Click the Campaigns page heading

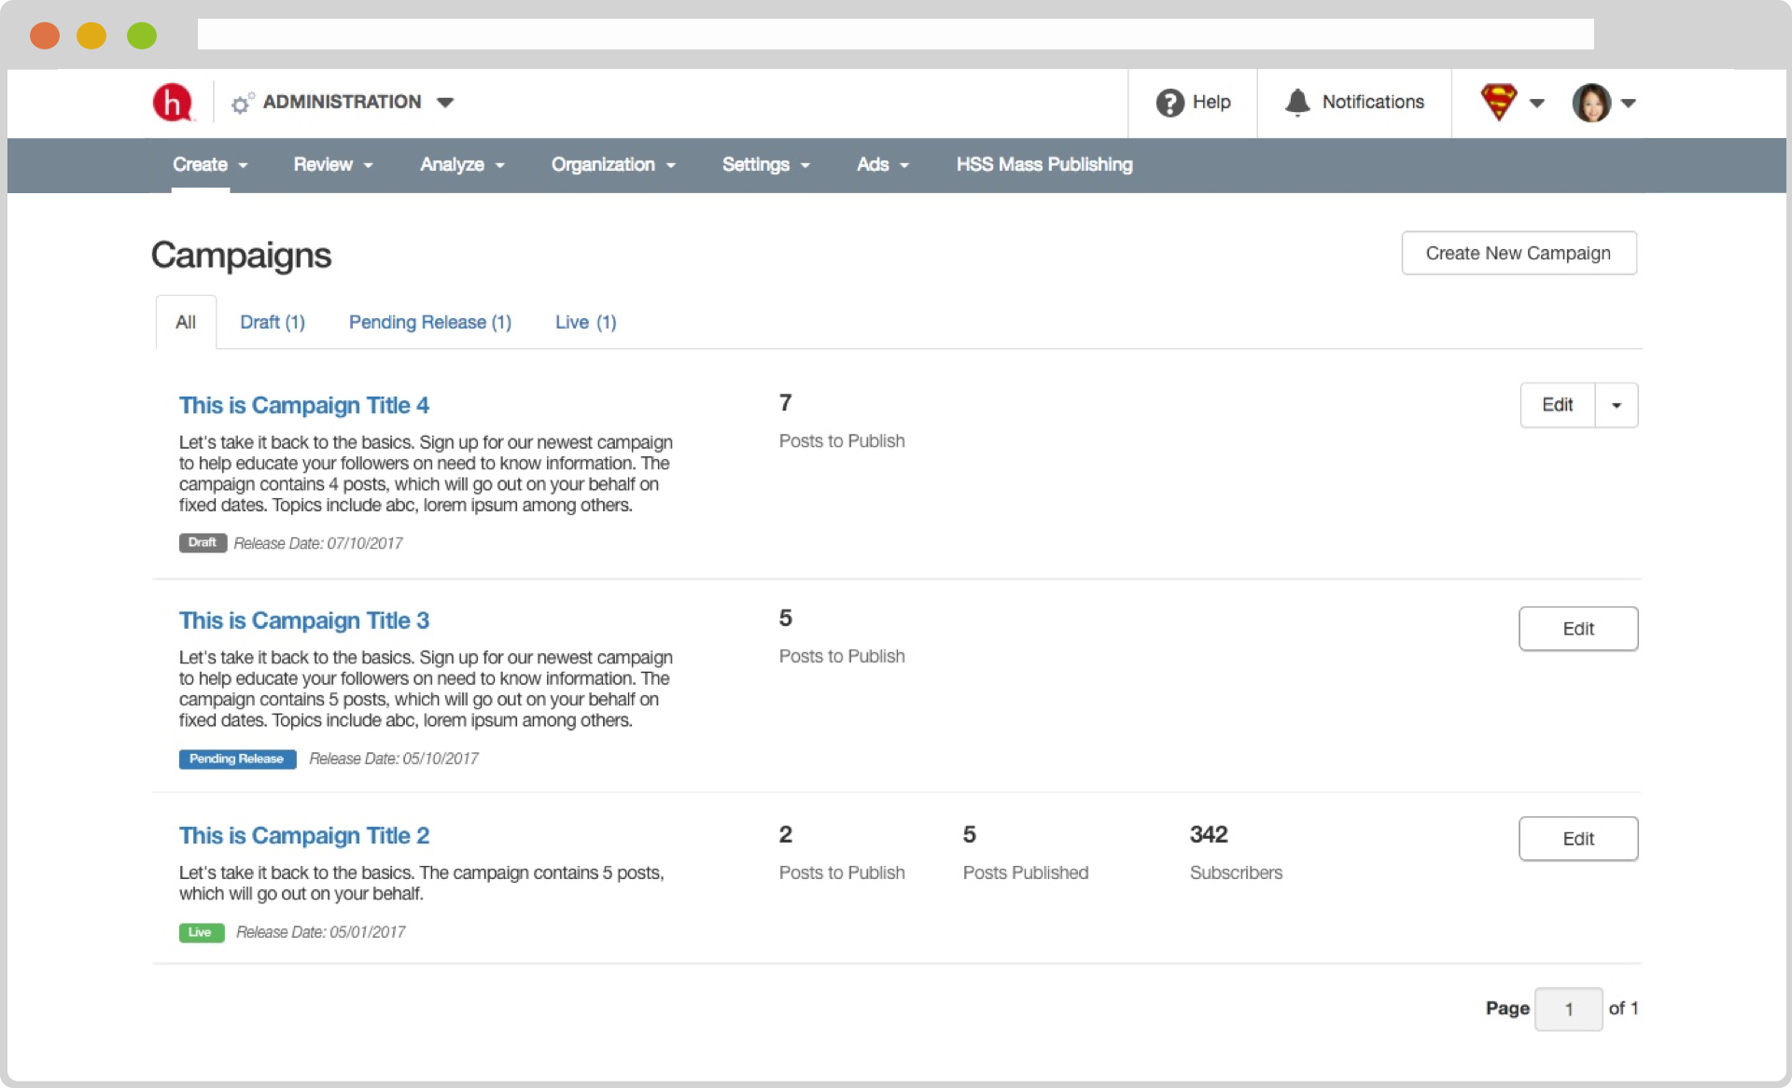coord(242,256)
